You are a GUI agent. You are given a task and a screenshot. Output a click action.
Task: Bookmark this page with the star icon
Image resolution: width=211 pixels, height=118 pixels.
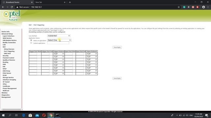pyautogui.click(x=179, y=7)
